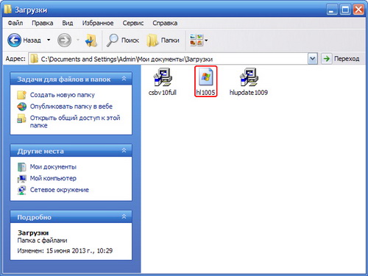368x276 pixels.
Task: Go back with the Назад arrow icon
Action: coord(14,40)
